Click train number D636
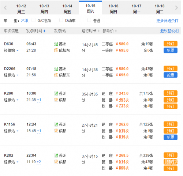 tap(8, 44)
